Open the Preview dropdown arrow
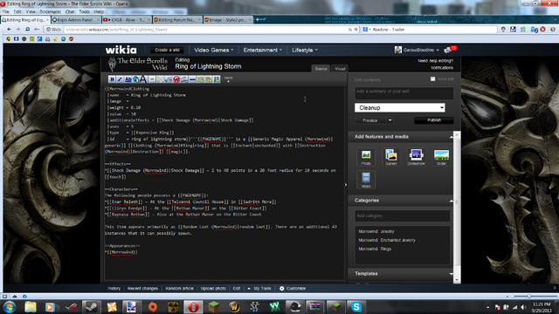 390,120
